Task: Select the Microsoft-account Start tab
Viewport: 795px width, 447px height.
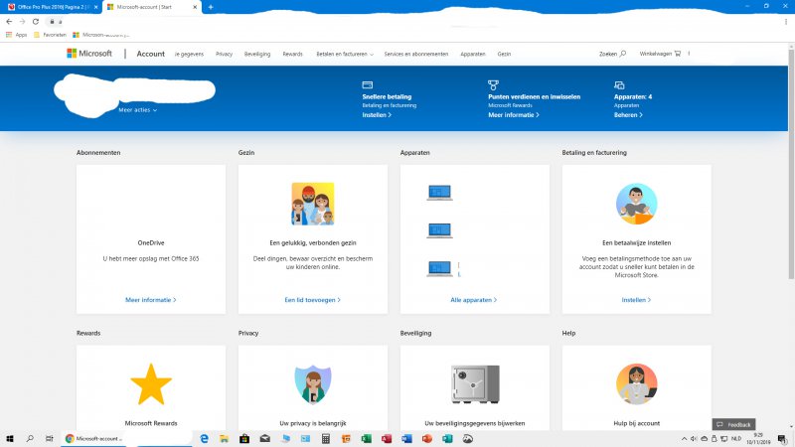Action: [x=152, y=7]
